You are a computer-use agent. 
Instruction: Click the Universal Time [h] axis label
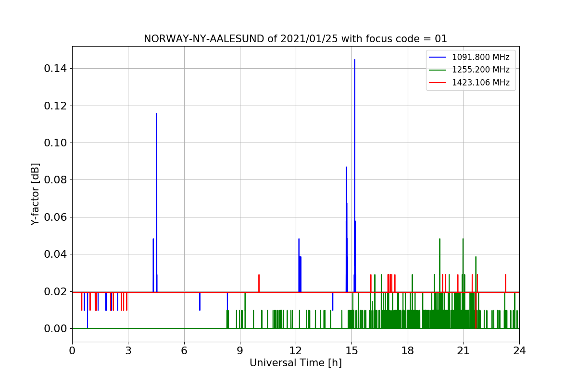point(295,363)
